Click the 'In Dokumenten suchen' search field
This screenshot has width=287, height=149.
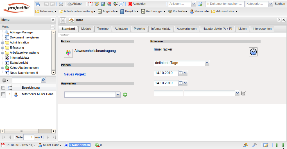(225, 4)
